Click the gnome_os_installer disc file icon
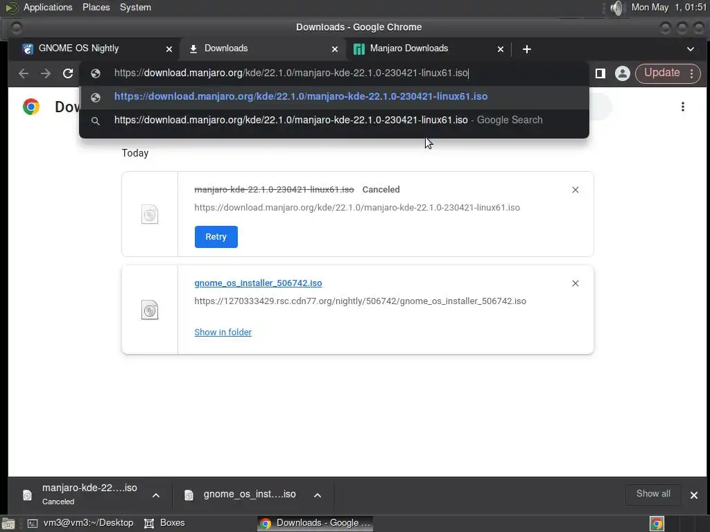710x532 pixels. tap(150, 310)
